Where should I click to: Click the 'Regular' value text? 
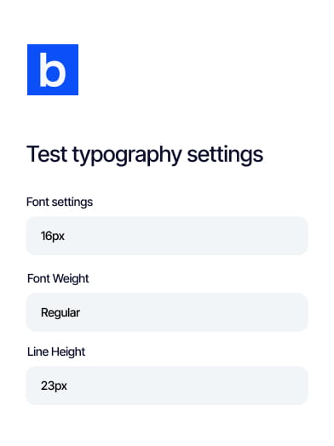[x=60, y=313]
